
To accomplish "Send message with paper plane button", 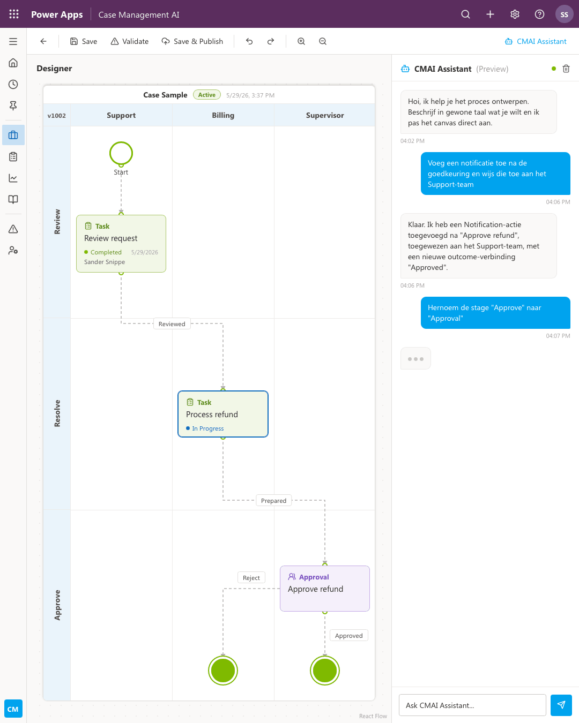I will pos(561,705).
